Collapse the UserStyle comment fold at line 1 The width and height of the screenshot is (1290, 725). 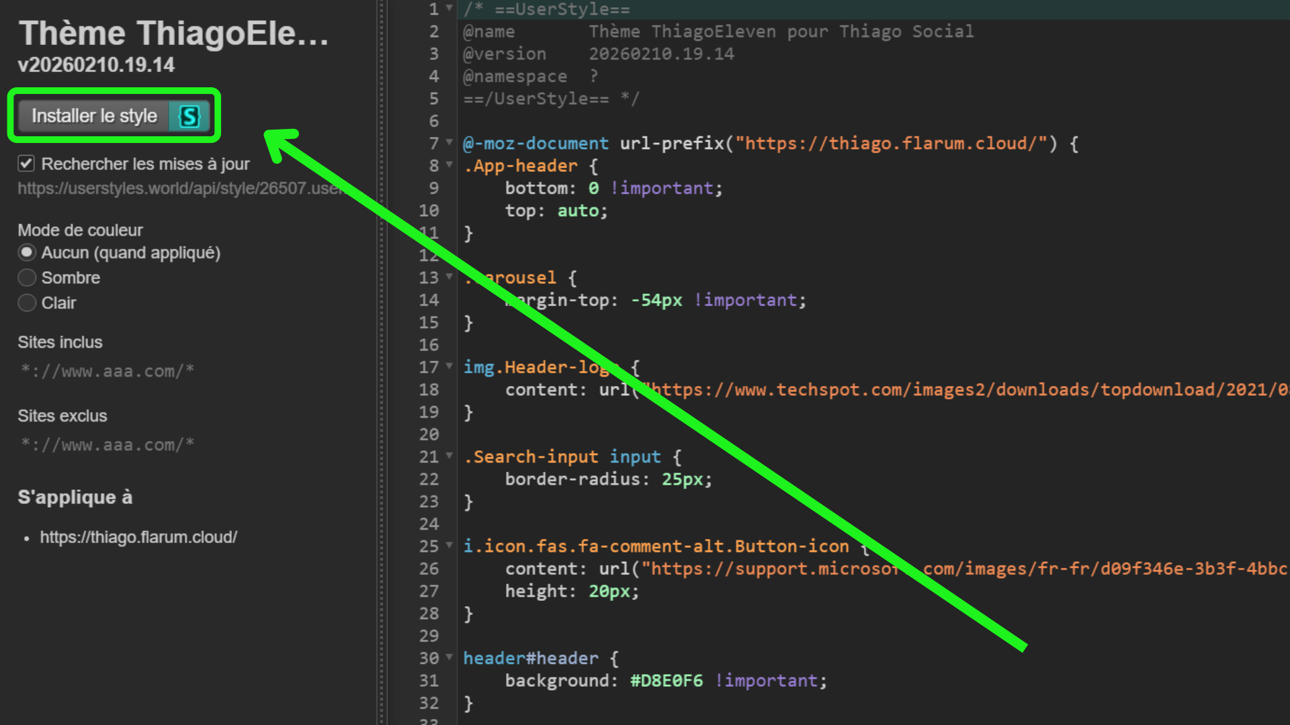click(449, 8)
